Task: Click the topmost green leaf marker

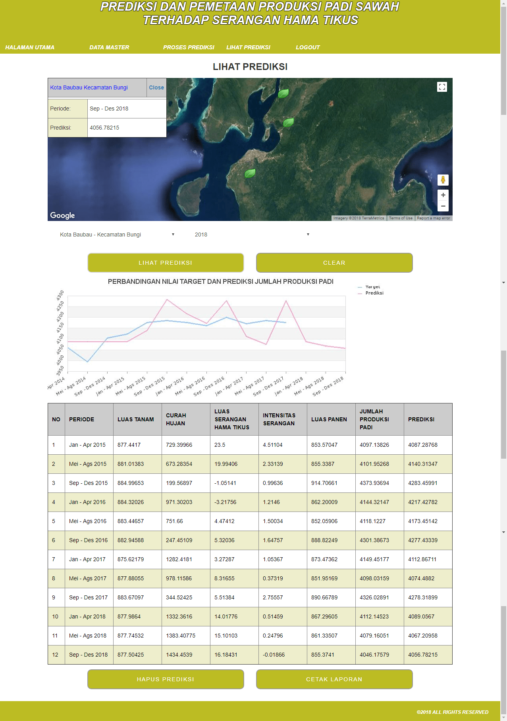Action: (x=283, y=93)
